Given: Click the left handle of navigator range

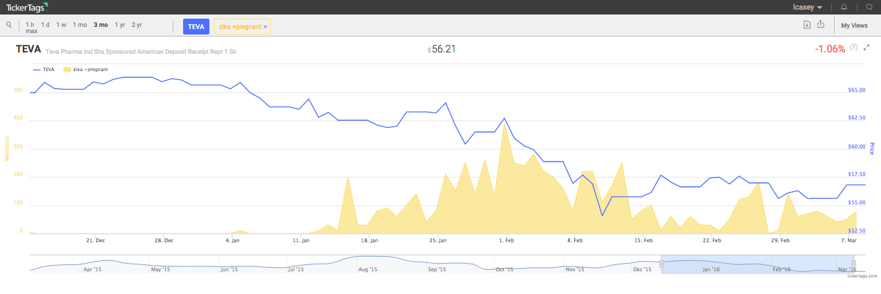Looking at the screenshot, I should coord(661,264).
